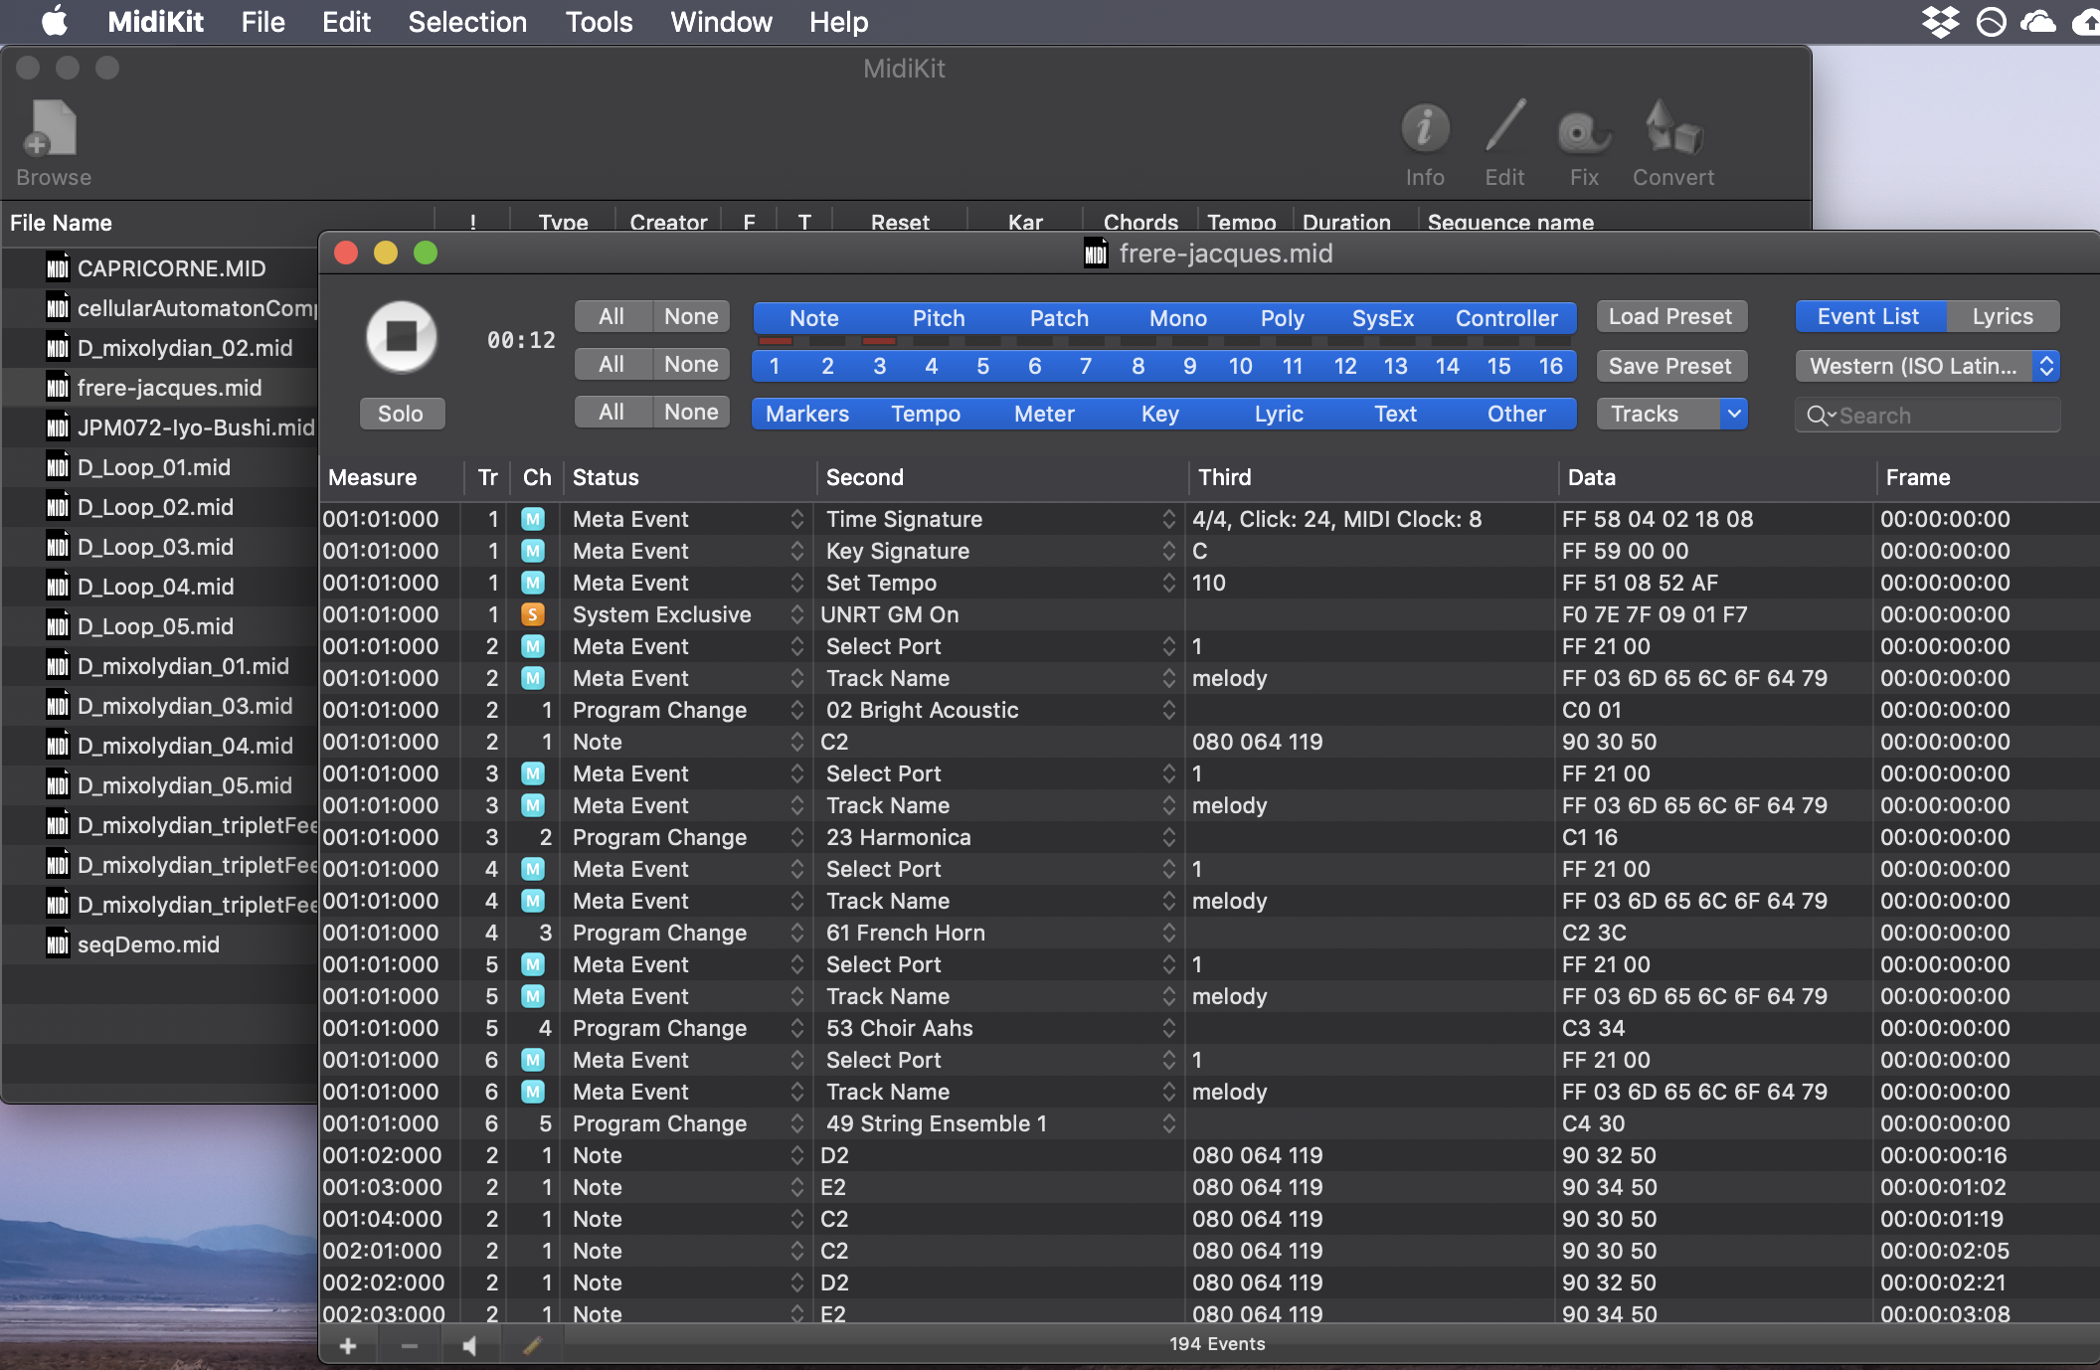The width and height of the screenshot is (2100, 1370).
Task: Open the Selection menu
Action: 467,22
